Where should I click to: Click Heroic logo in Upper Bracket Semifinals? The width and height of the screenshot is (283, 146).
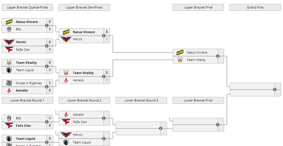[x=66, y=39]
